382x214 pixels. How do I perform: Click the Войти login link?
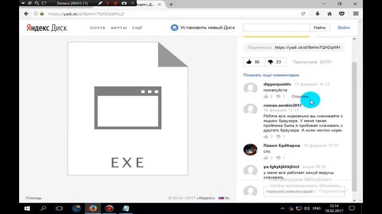344,28
